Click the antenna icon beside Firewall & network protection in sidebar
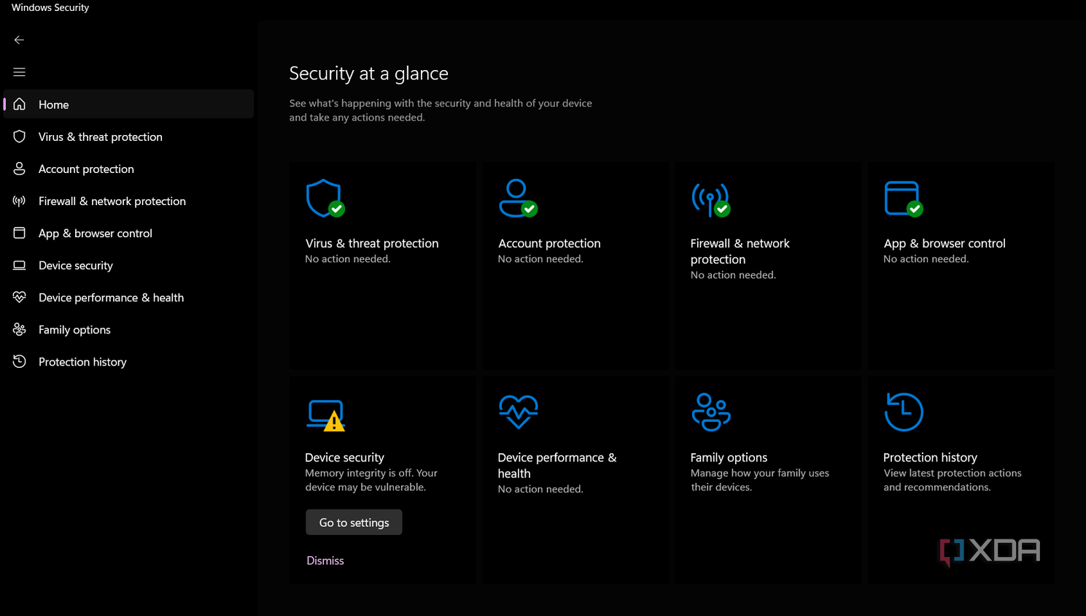1086x616 pixels. pyautogui.click(x=20, y=201)
